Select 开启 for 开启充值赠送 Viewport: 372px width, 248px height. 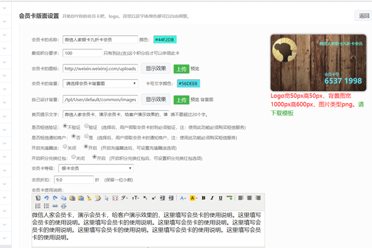click(x=86, y=146)
